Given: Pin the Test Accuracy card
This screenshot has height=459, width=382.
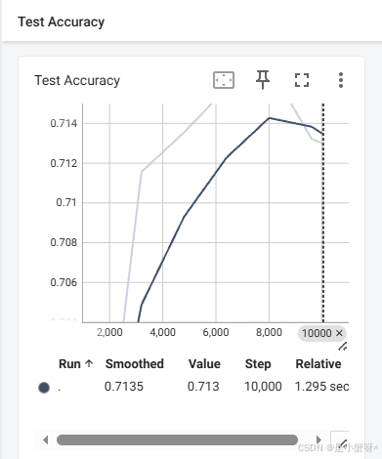Looking at the screenshot, I should 263,80.
